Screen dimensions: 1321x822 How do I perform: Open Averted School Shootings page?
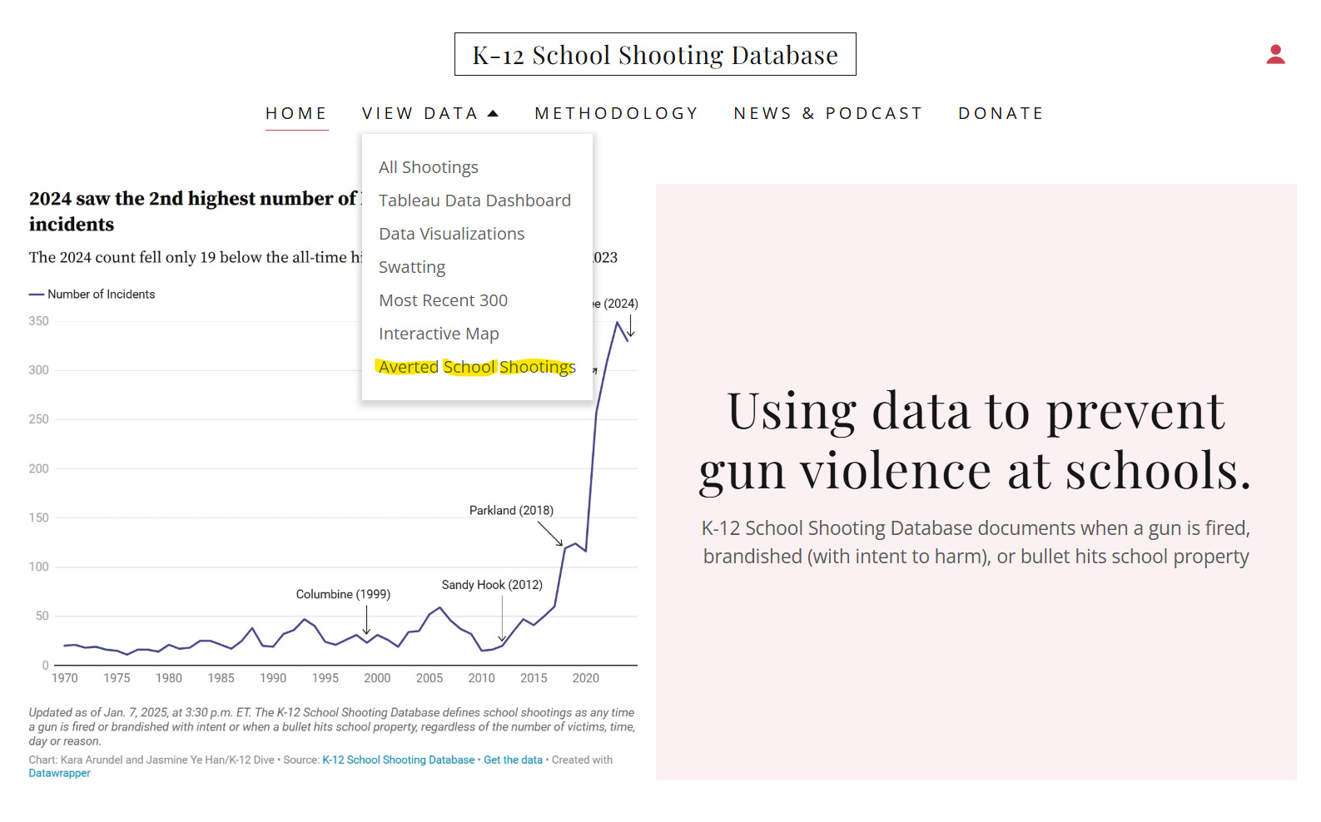[477, 367]
